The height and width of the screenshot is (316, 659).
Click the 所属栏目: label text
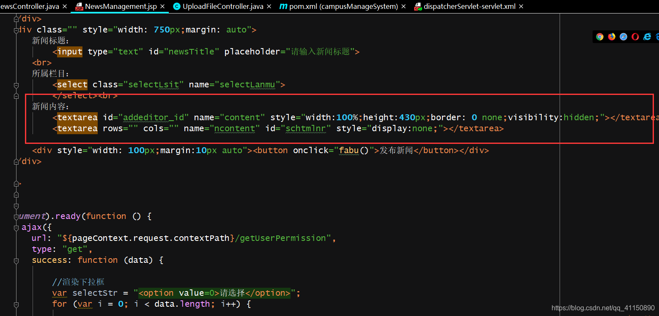(50, 74)
